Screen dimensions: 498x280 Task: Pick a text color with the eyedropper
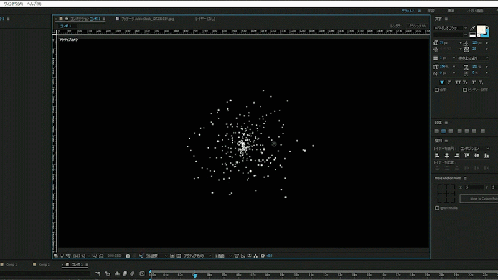point(472,28)
